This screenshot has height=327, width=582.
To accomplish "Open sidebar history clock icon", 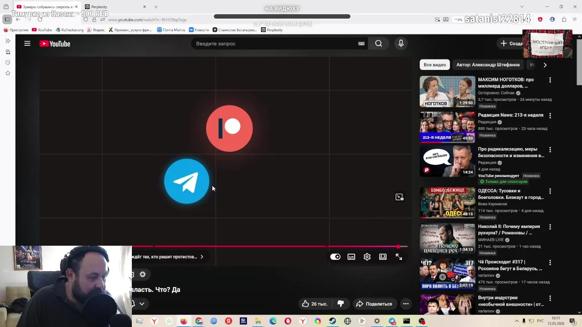I will point(8,62).
